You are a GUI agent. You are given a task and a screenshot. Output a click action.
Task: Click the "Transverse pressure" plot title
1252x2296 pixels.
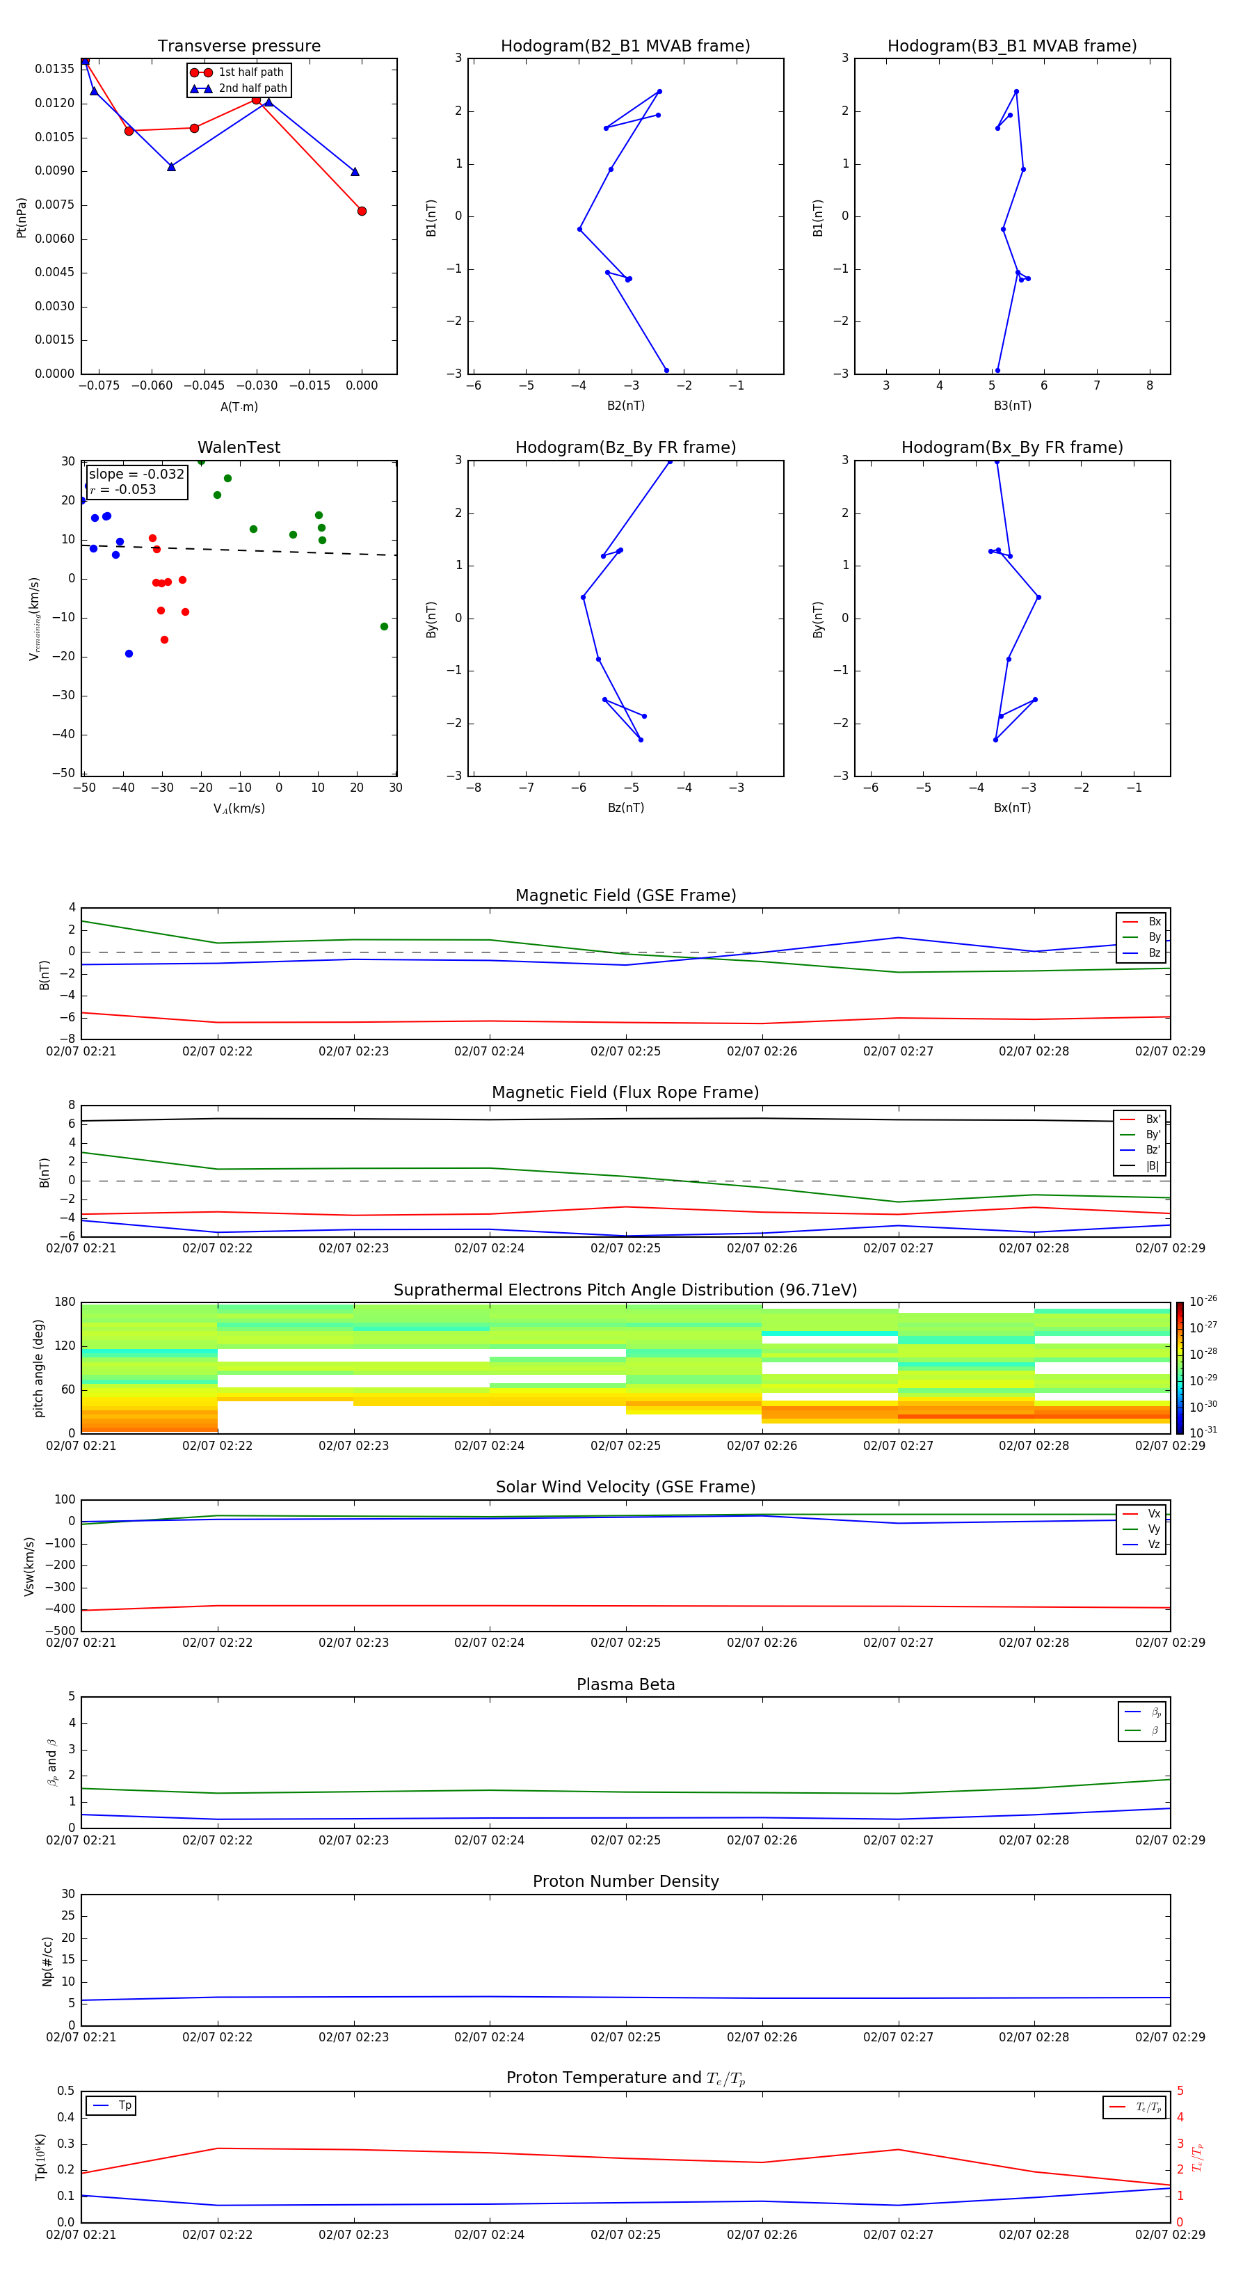tap(239, 47)
